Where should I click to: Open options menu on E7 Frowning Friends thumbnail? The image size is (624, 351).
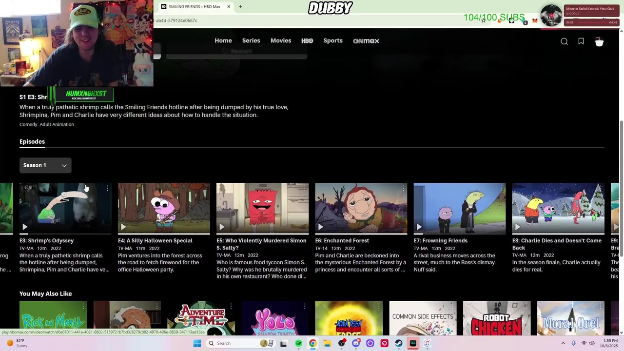click(501, 188)
